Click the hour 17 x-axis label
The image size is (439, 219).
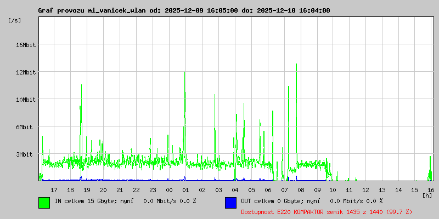[x=54, y=189]
